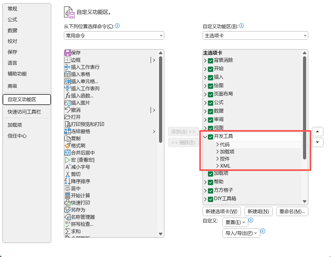Expand the 代码 group under 开发工具
Viewport: 331px width, 257px height.
pyautogui.click(x=218, y=145)
